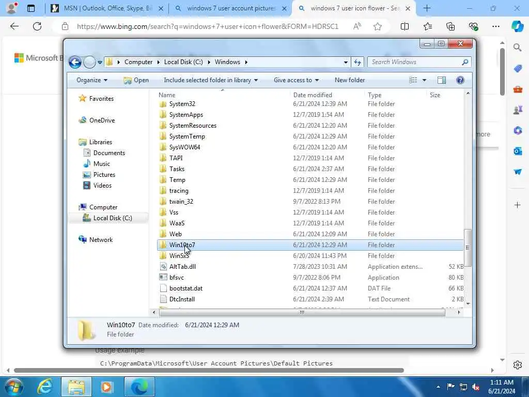
Task: Click the horizontal scrollbar in file list
Action: click(302, 312)
